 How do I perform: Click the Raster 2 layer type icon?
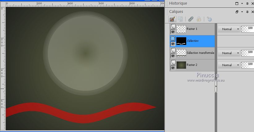coord(173,62)
